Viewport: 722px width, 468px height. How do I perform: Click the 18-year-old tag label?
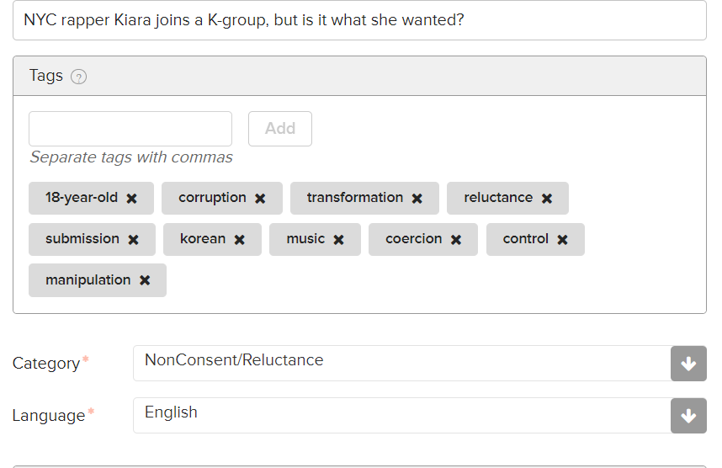[82, 198]
